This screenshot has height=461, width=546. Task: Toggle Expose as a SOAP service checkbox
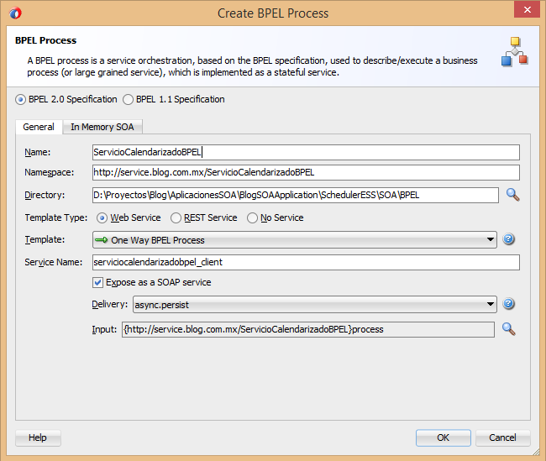tap(98, 282)
